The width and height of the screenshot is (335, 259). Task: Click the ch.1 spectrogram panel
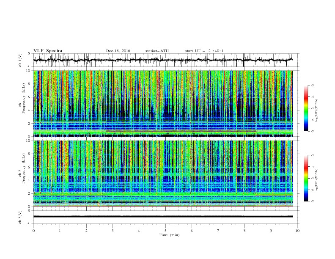tap(163, 103)
